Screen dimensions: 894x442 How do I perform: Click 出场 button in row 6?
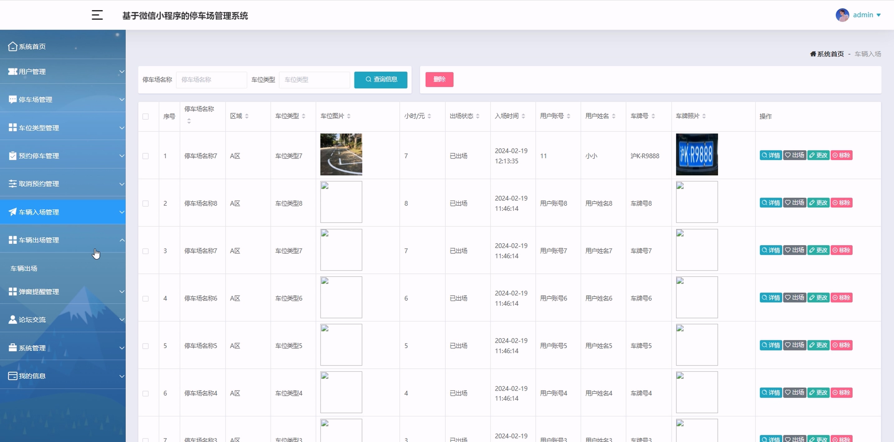pos(794,393)
